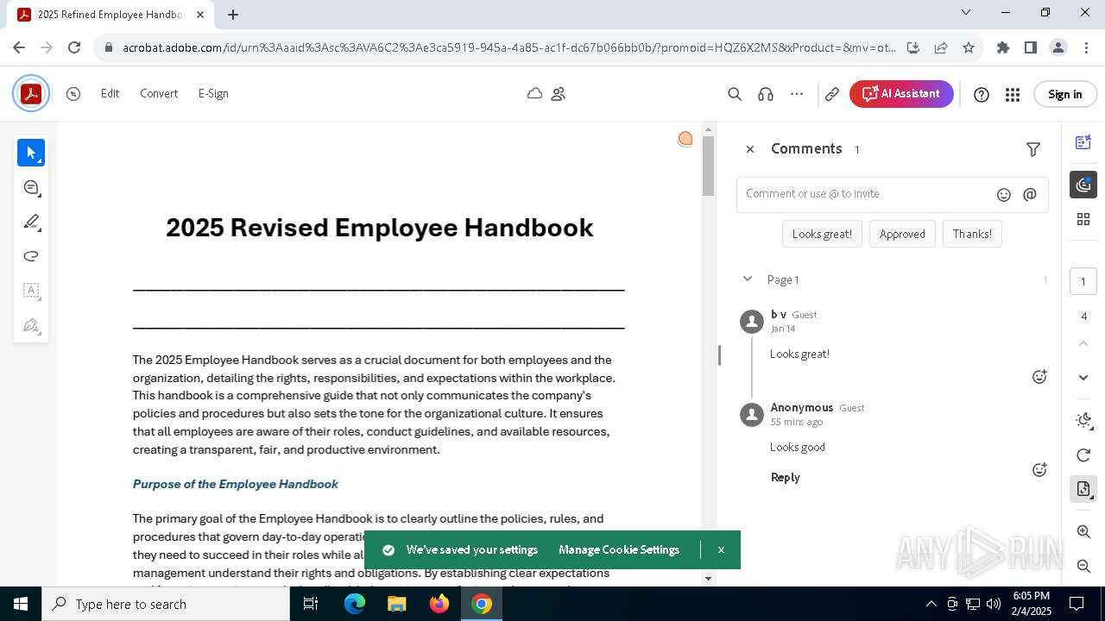This screenshot has width=1105, height=621.
Task: Launch the AI Assistant
Action: pos(901,94)
